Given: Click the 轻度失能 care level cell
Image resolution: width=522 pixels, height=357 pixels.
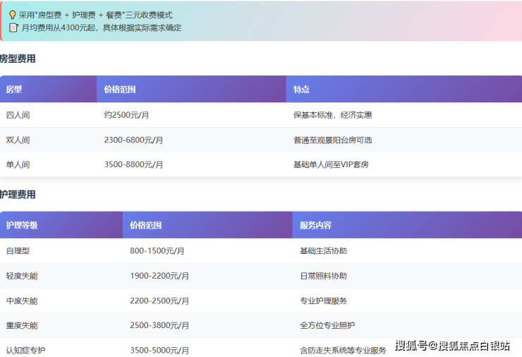Looking at the screenshot, I should [22, 276].
